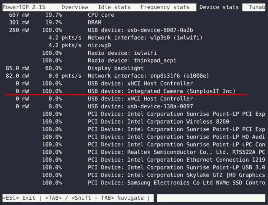Select the Frequency stats tab
Viewport: 268px width, 205px height.
(x=164, y=7)
